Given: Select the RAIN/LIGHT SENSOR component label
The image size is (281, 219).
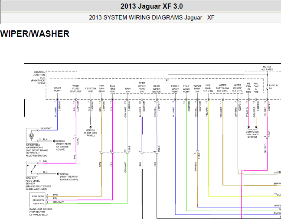Looking at the screenshot, I should pyautogui.click(x=41, y=212).
